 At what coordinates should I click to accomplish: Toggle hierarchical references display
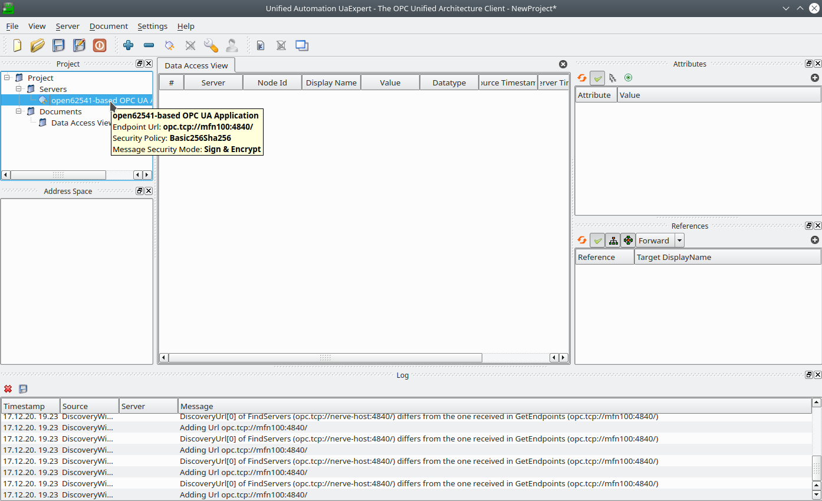613,240
